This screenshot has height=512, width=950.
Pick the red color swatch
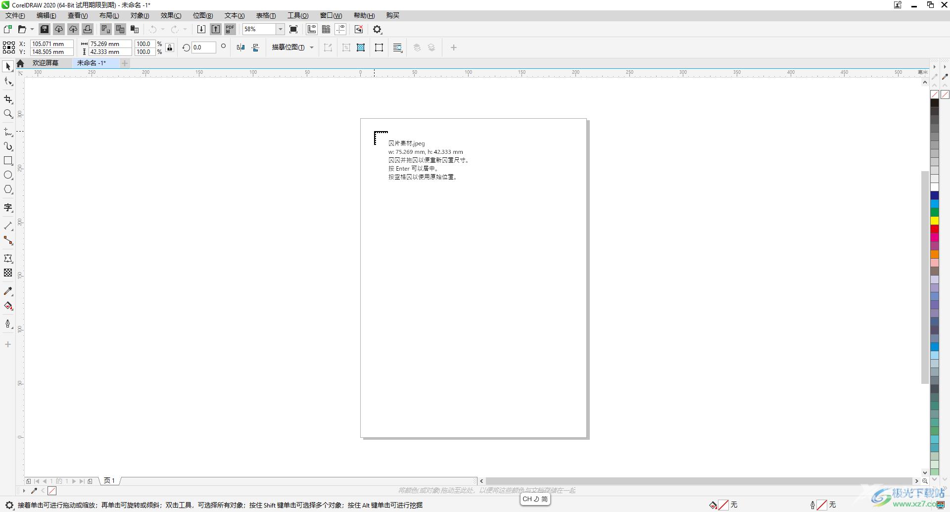[935, 229]
